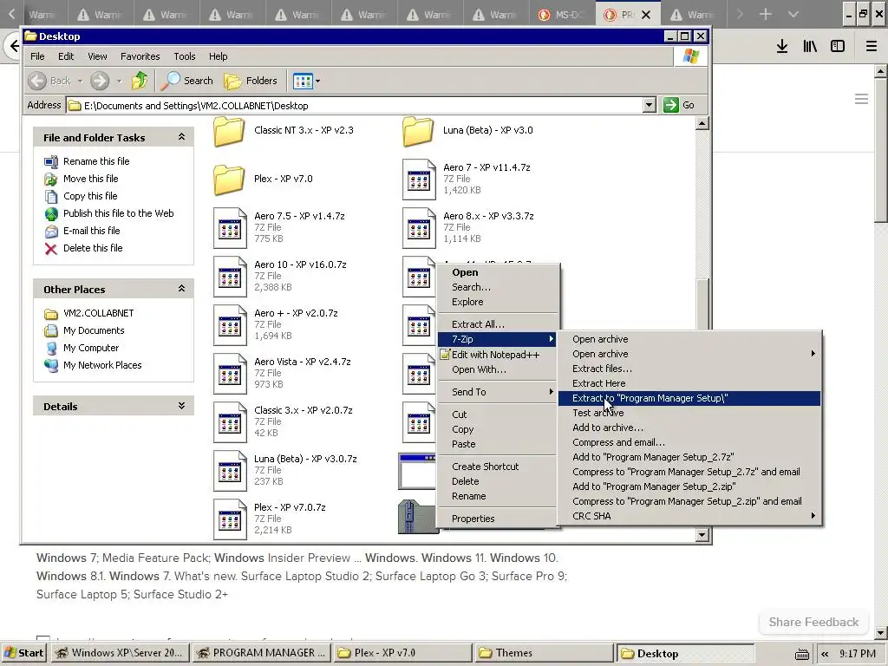Open My Computer in Other Places
The image size is (888, 666).
[91, 348]
